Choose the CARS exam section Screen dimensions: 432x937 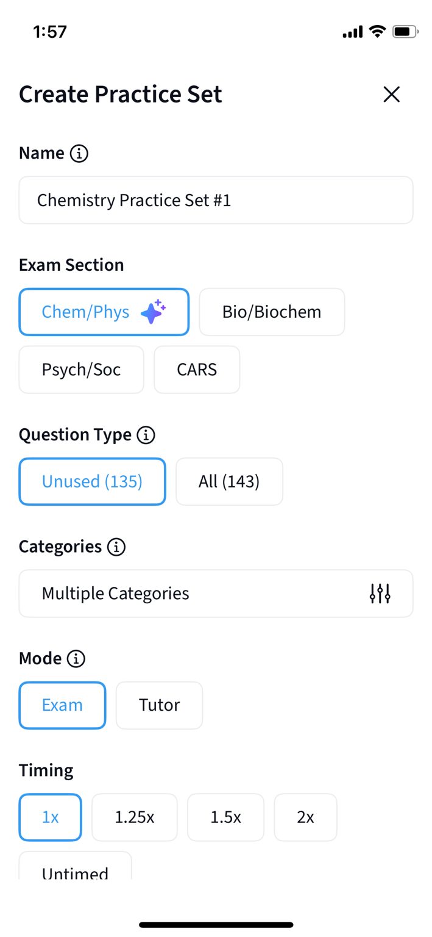[196, 370]
